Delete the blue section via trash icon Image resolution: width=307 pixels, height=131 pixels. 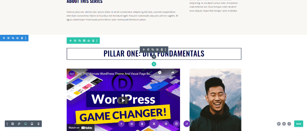pyautogui.click(x=22, y=38)
